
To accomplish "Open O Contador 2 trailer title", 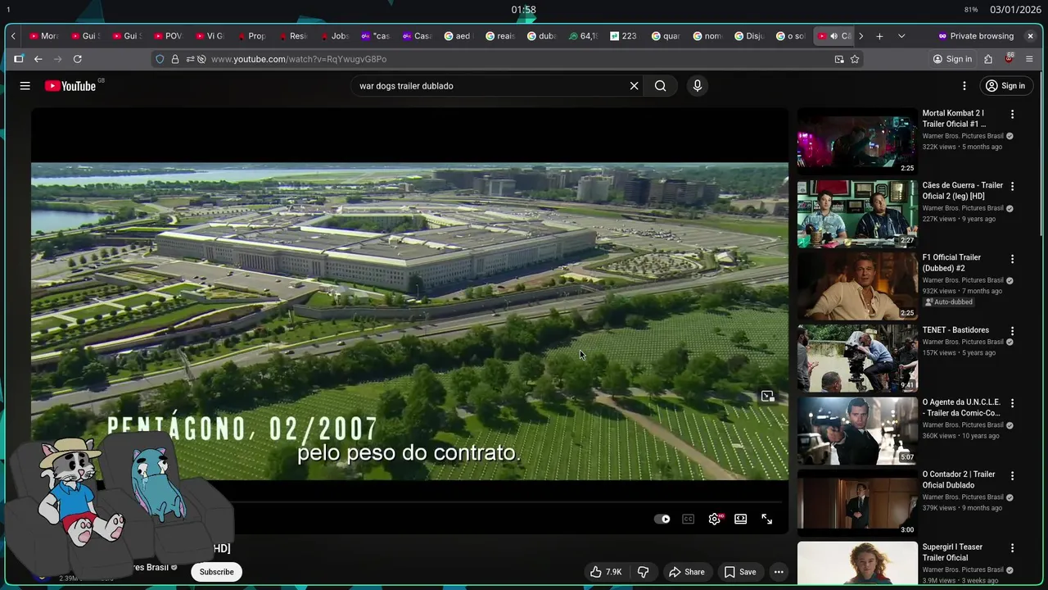I will [x=959, y=479].
